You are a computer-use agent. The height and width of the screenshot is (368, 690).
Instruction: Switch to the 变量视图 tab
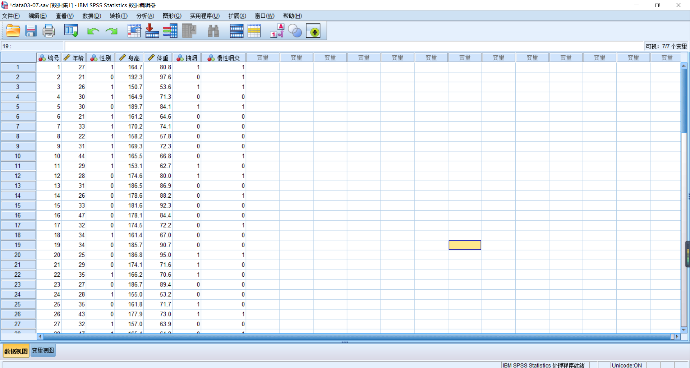pos(43,351)
